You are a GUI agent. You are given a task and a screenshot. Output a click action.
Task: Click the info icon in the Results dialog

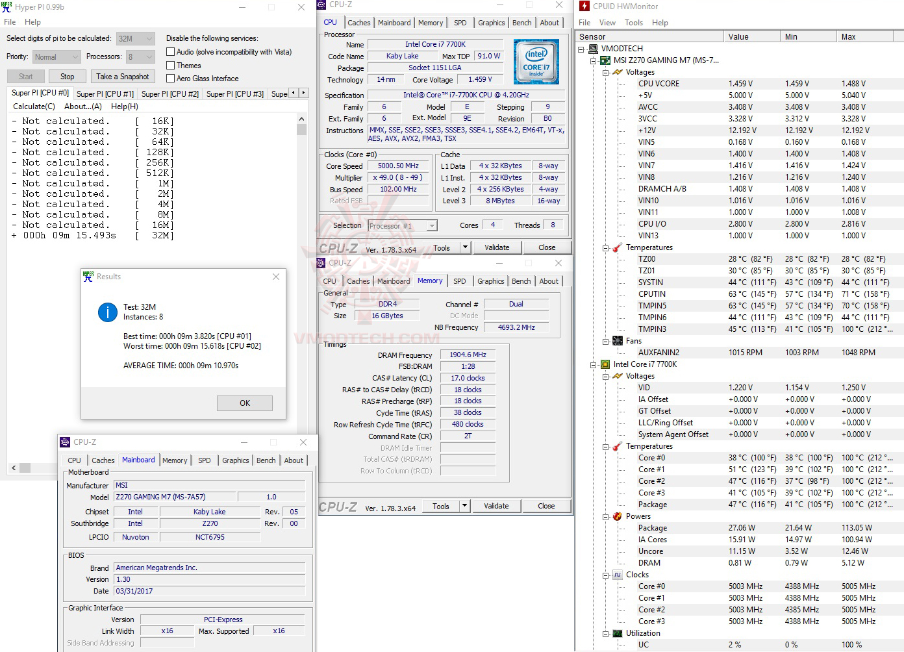click(x=108, y=312)
